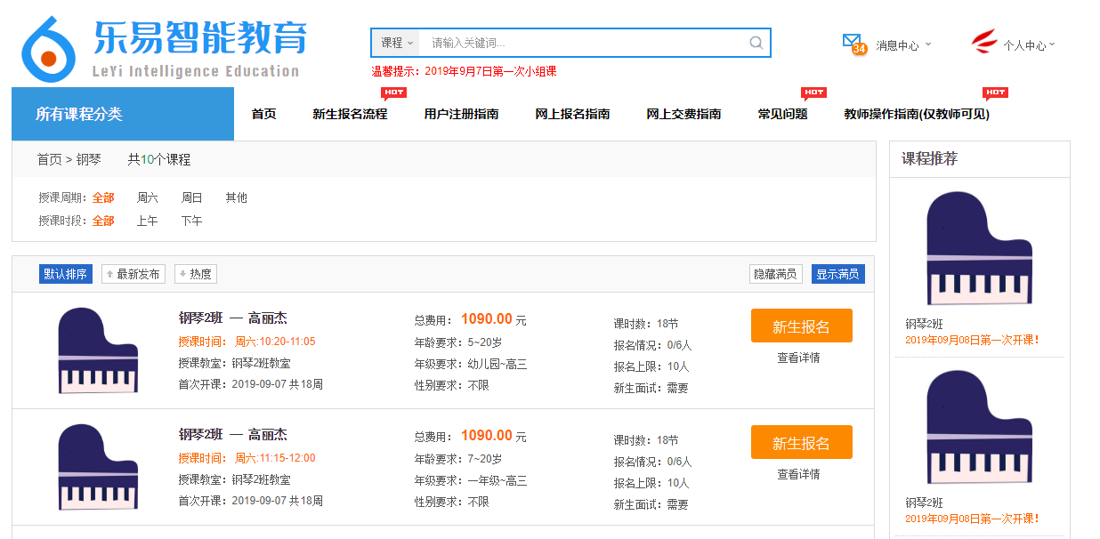The height and width of the screenshot is (539, 1100).
Task: Click the keyword search input field
Action: pyautogui.click(x=583, y=43)
